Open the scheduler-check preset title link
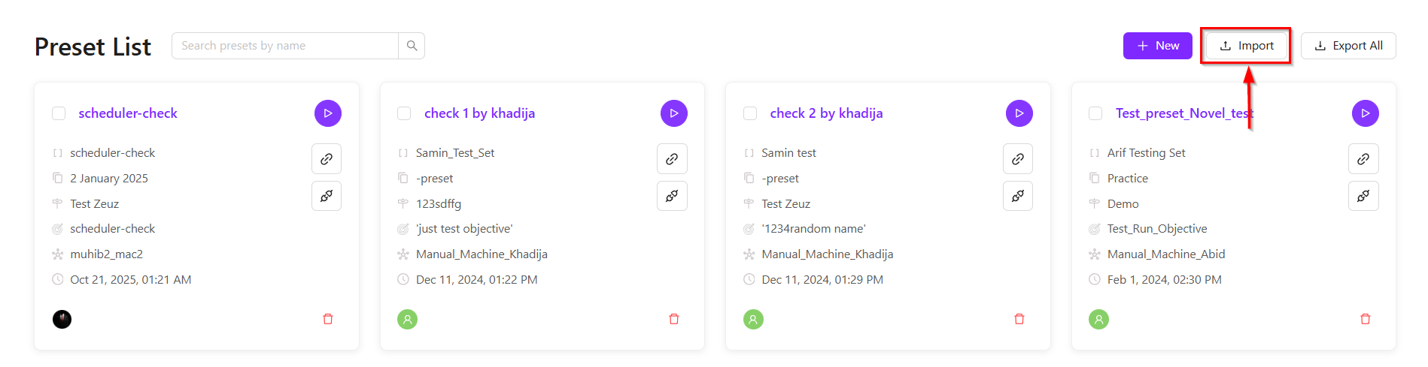This screenshot has height=367, width=1428. click(x=128, y=113)
